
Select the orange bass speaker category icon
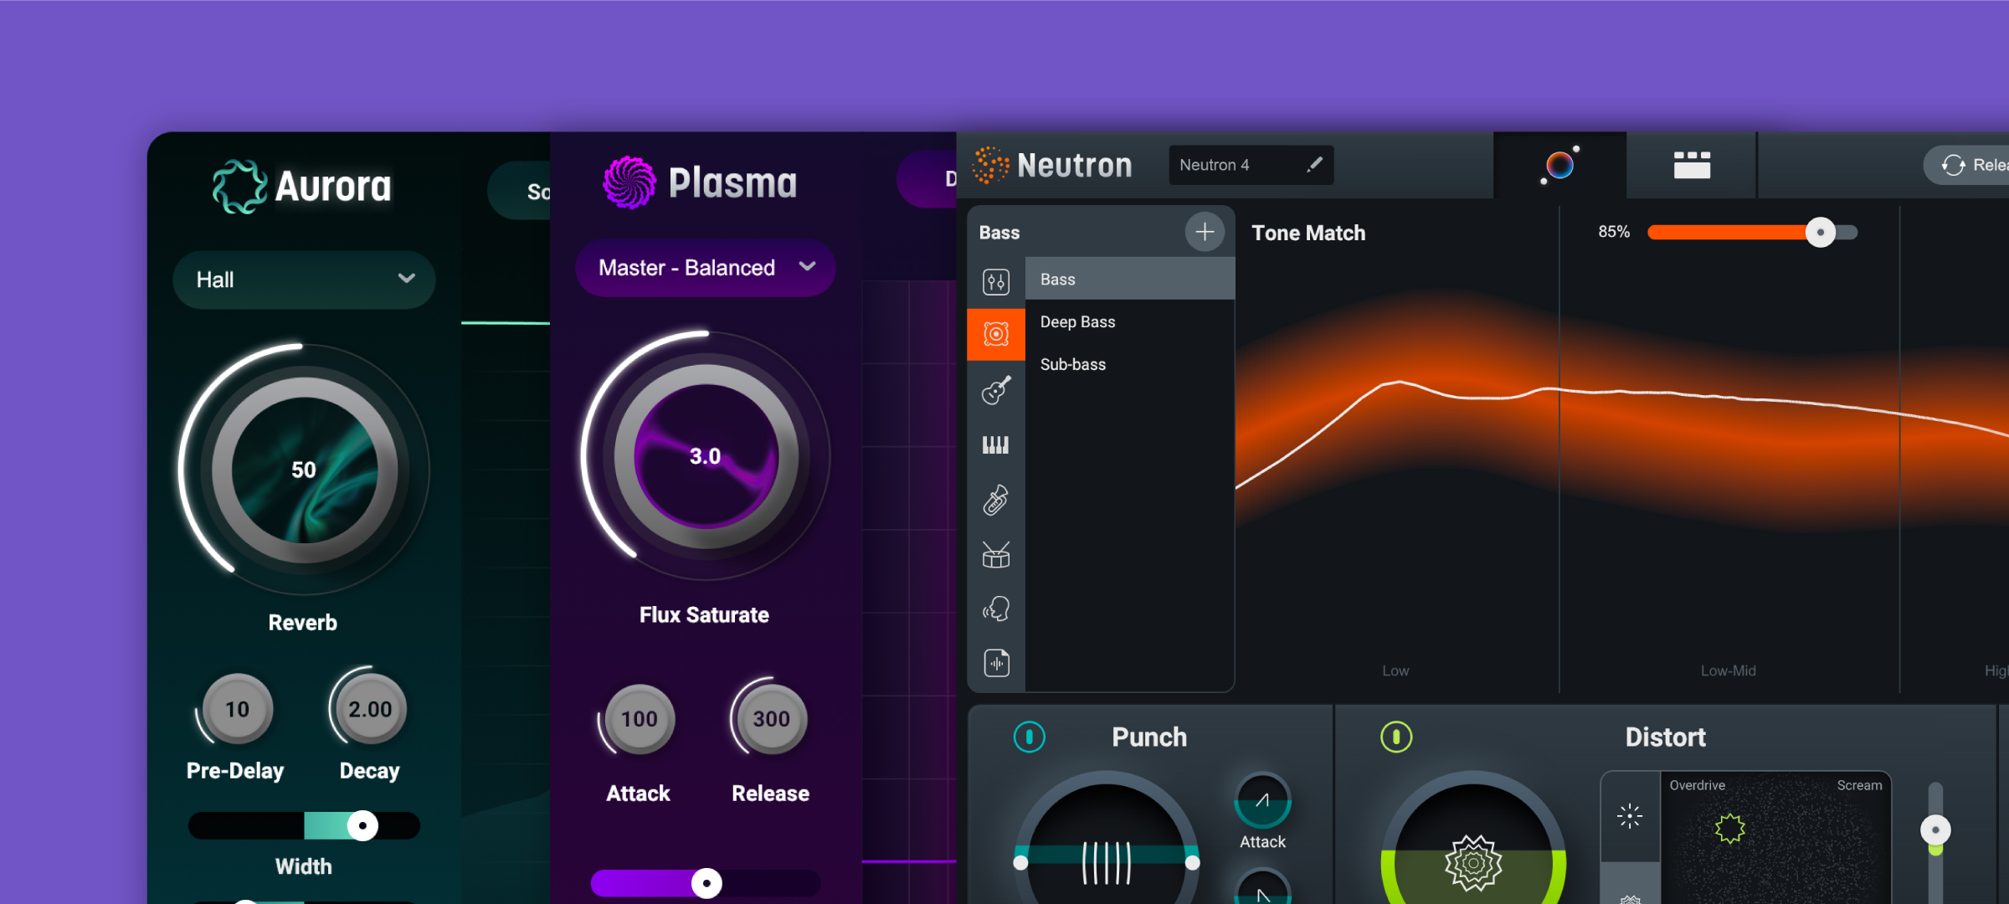click(996, 335)
